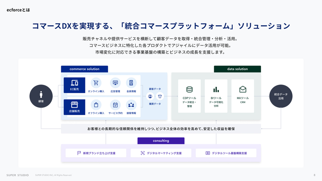Click the 統合データ活用 circle
Image resolution: width=322 pixels, height=181 pixels.
click(x=281, y=96)
